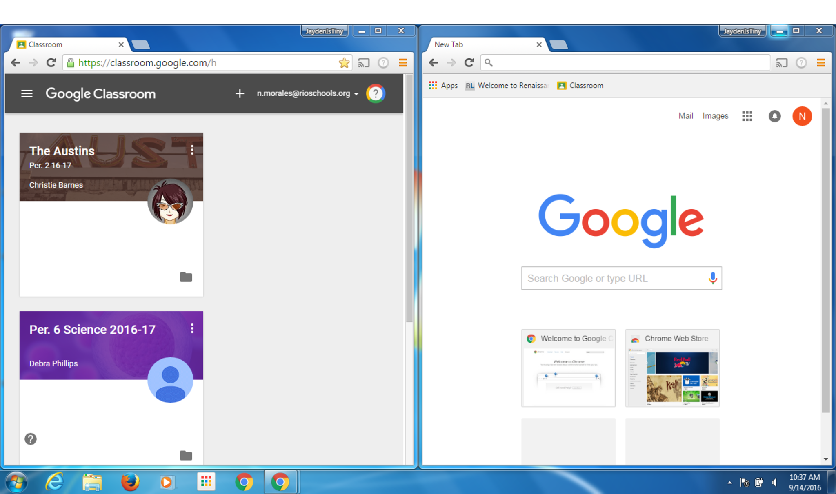Viewport: 836px width, 494px height.
Task: Click the voice search microphone icon
Action: click(712, 278)
